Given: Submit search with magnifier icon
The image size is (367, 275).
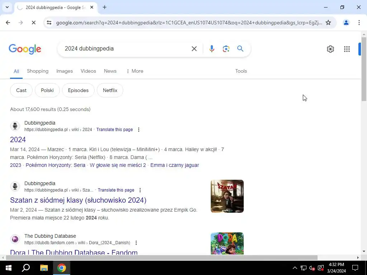Looking at the screenshot, I should [x=240, y=49].
